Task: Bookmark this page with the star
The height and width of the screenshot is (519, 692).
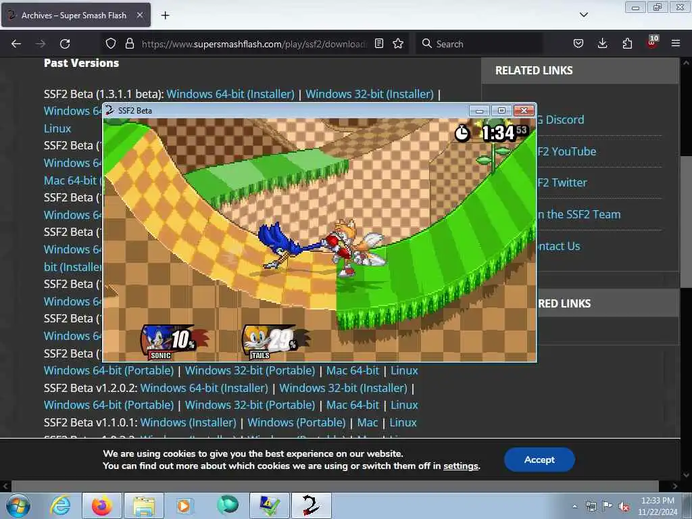Action: (x=398, y=43)
